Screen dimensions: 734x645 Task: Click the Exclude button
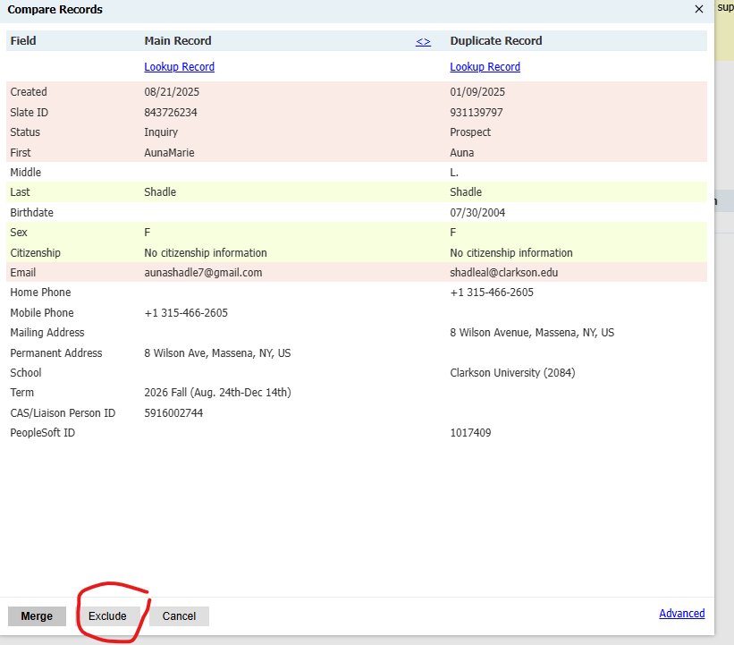107,616
